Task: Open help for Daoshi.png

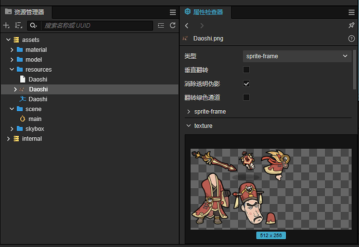Action: coord(351,38)
